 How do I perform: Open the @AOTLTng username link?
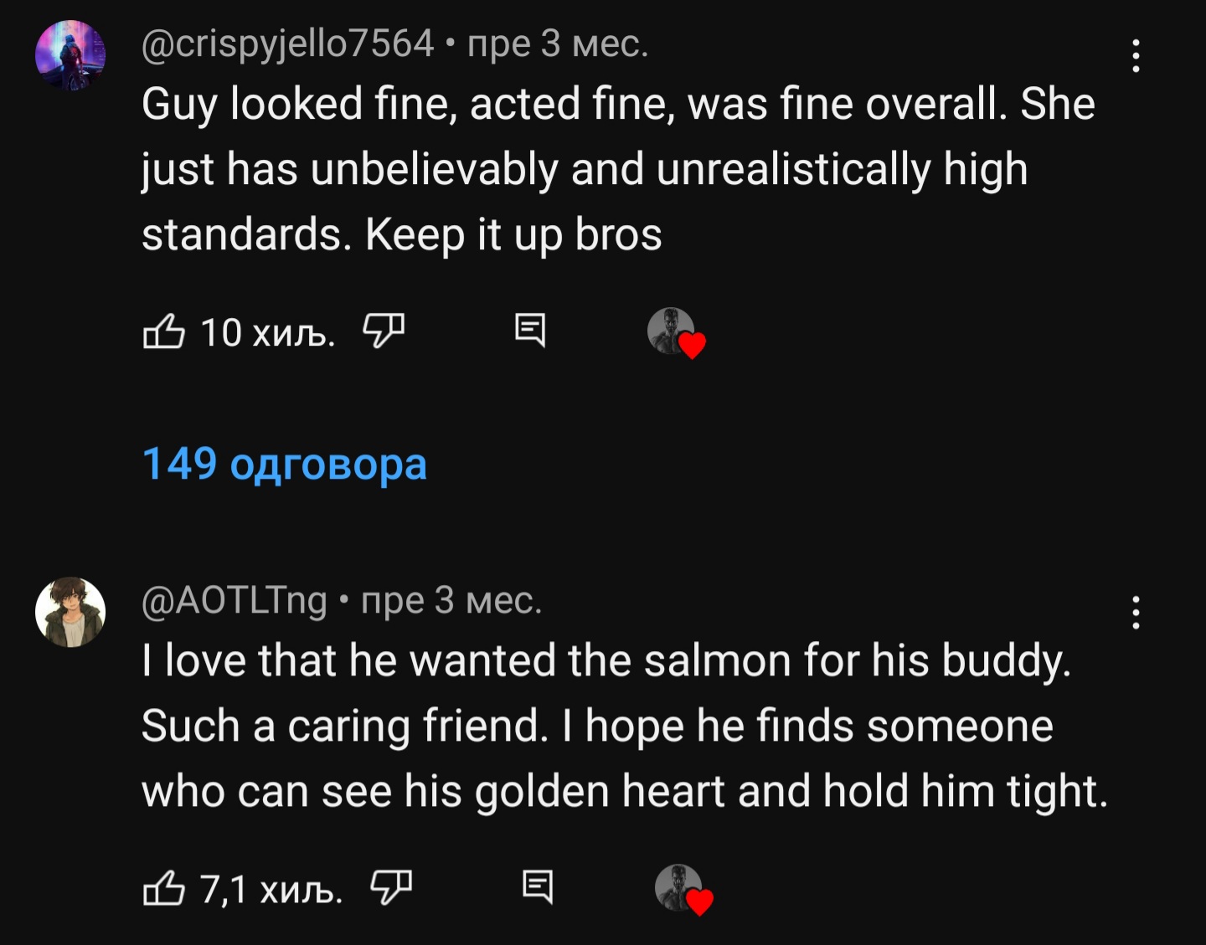[234, 600]
